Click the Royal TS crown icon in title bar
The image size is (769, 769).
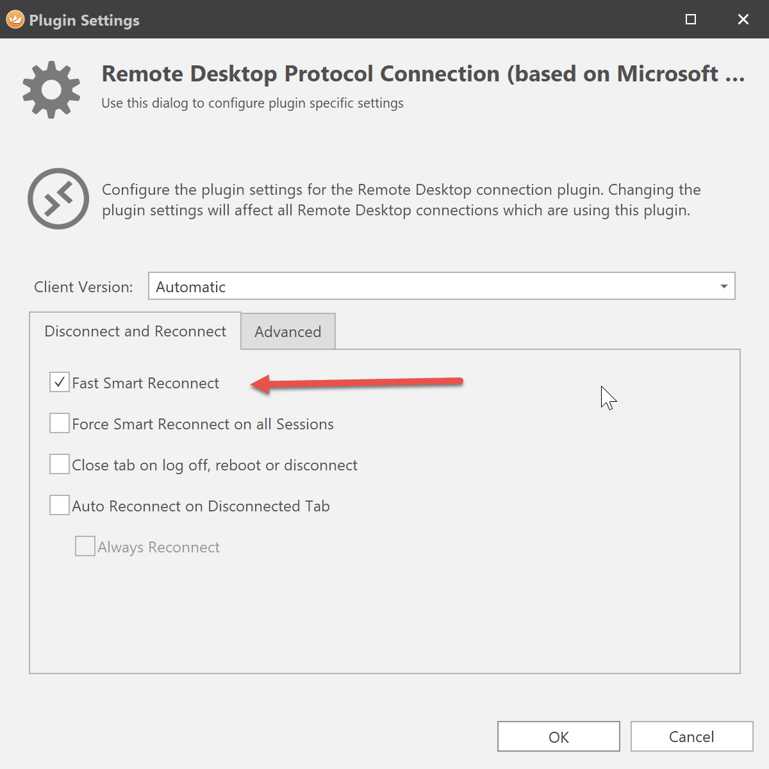15,20
